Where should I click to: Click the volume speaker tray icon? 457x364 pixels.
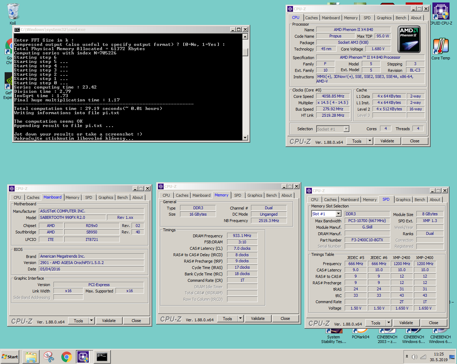pyautogui.click(x=414, y=357)
